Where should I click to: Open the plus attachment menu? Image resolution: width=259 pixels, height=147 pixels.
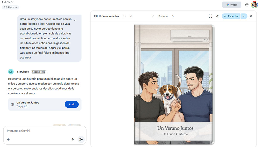[8, 140]
